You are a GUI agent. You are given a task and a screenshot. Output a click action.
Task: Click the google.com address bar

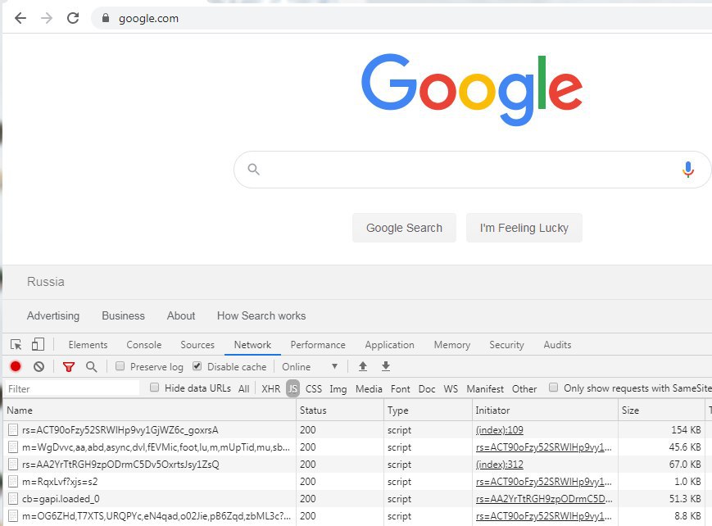coord(401,18)
